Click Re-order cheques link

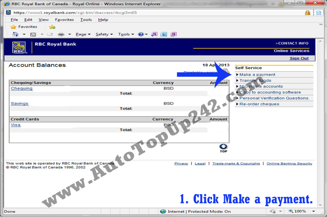[259, 104]
